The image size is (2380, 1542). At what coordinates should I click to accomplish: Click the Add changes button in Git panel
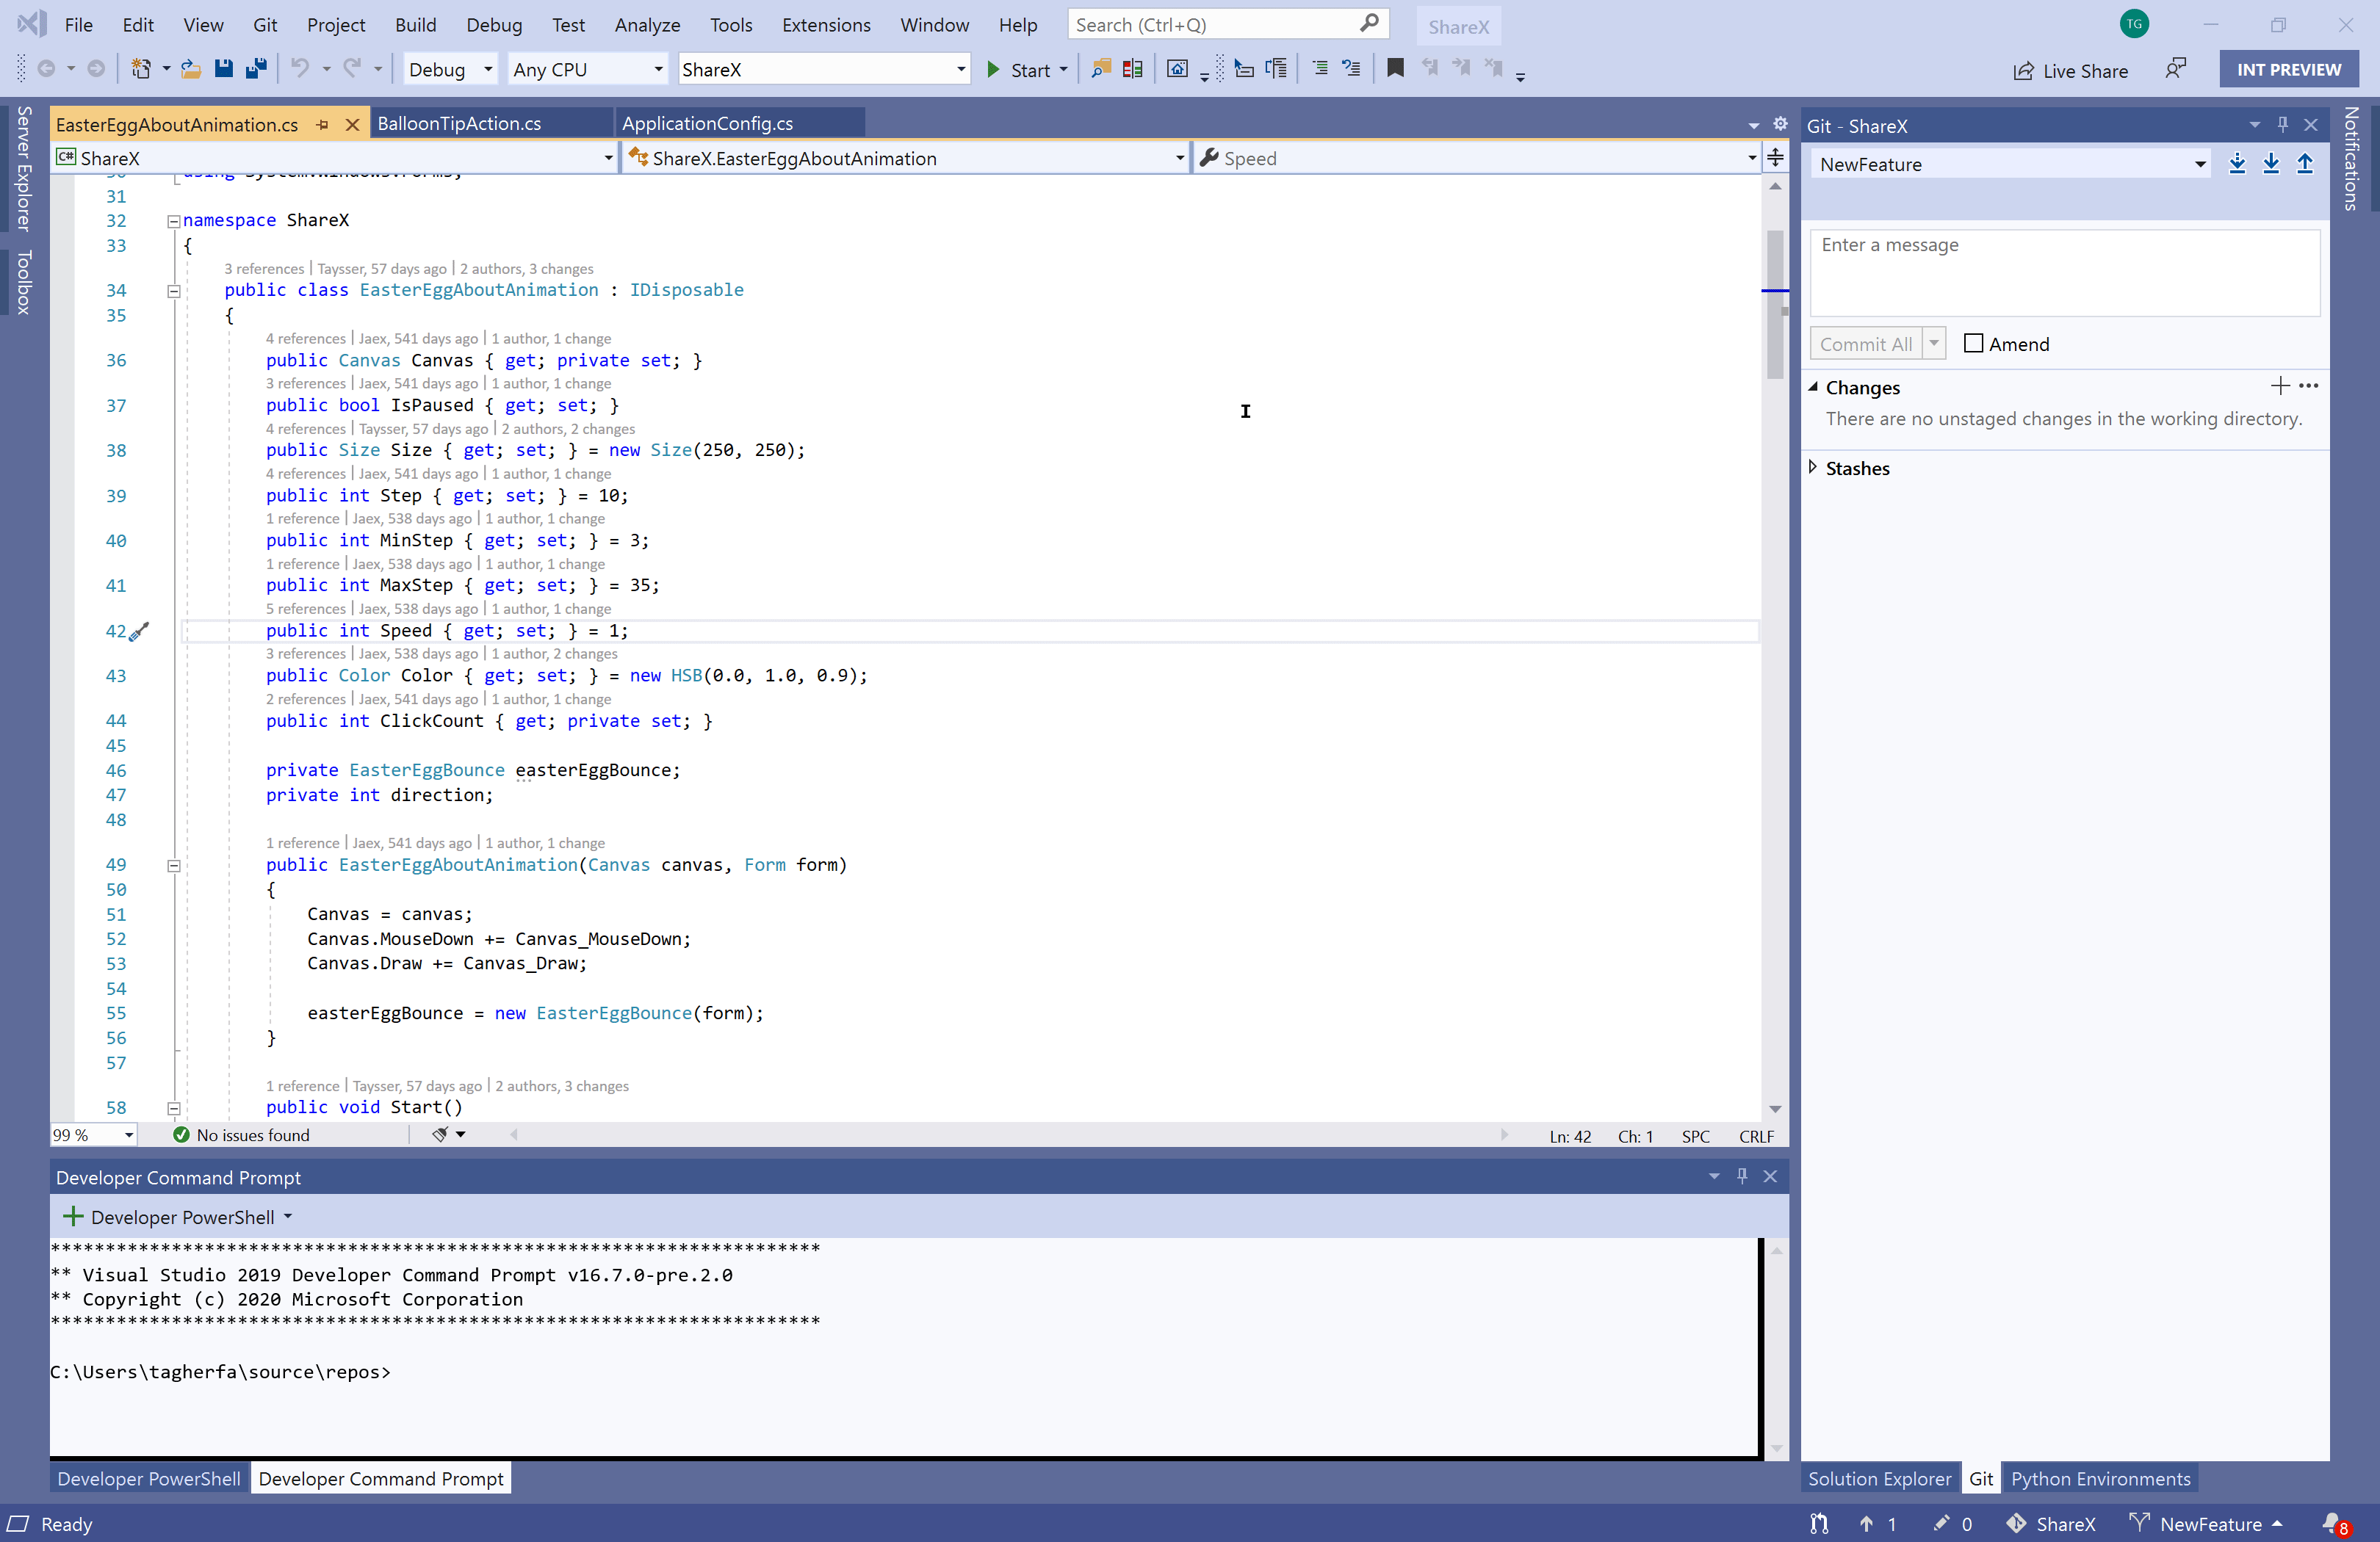(x=2281, y=385)
